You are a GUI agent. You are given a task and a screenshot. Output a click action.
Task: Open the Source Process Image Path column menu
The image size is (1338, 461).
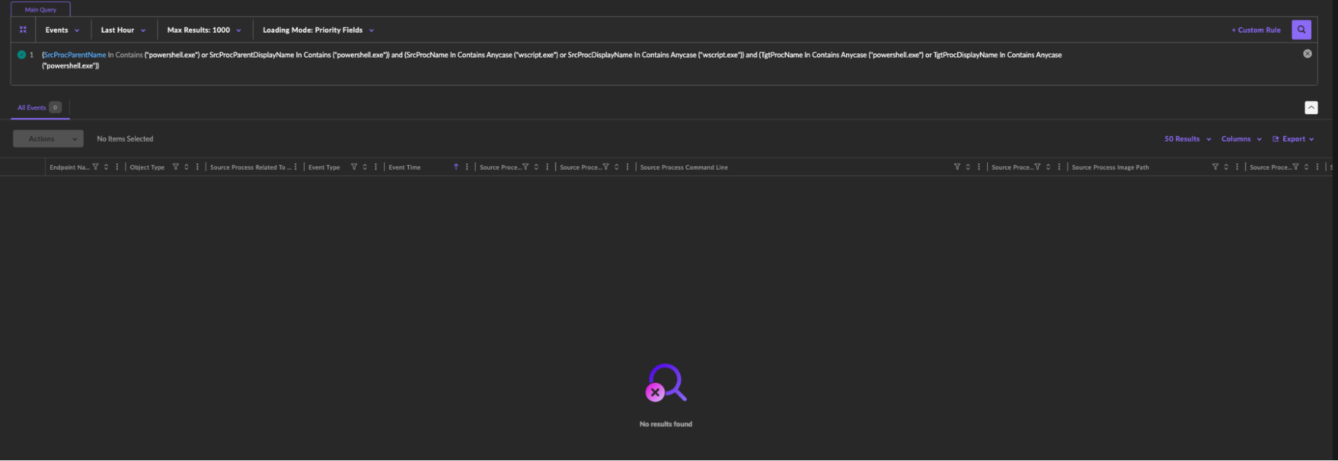1237,167
